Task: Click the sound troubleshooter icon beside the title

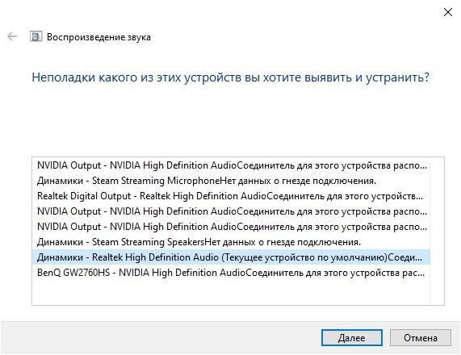Action: click(x=36, y=37)
